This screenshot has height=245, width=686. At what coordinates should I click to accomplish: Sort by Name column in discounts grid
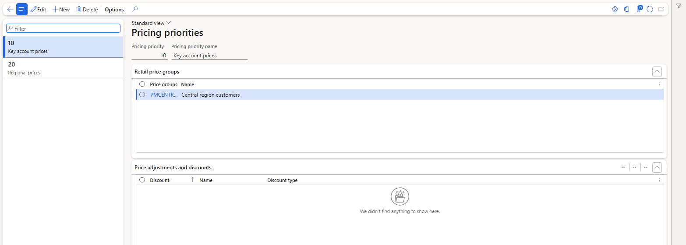point(206,180)
